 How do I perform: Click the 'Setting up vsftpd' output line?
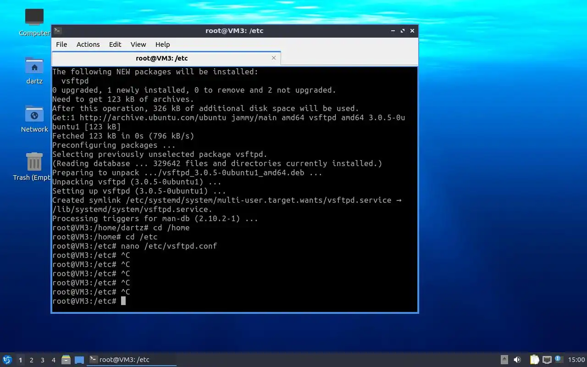pos(139,191)
